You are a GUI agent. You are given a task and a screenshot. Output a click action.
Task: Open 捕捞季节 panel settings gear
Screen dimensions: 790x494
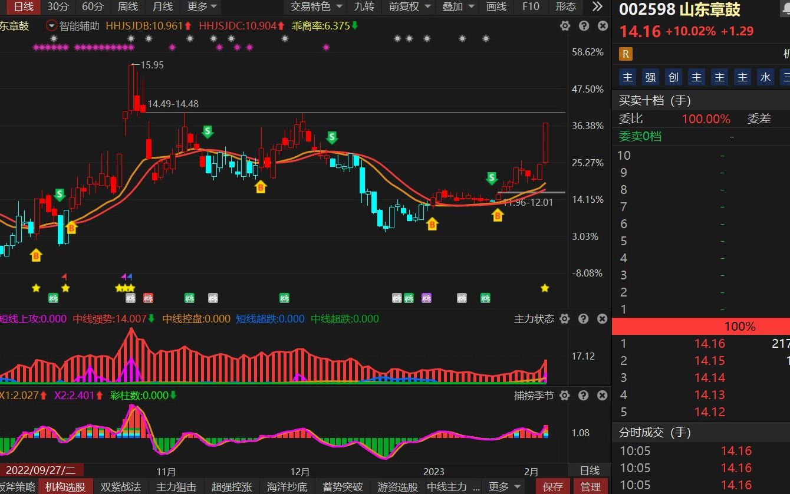coord(564,396)
